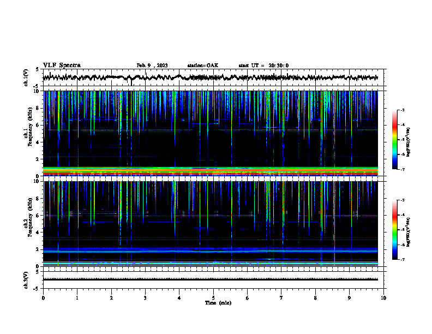Viewport: 432px width, 334px height.
Task: Click the station=GAK label
Action: 203,65
